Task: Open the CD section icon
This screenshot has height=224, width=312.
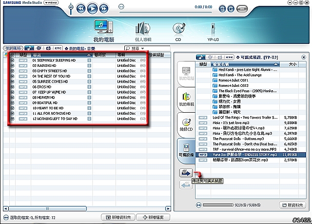Action: pyautogui.click(x=178, y=32)
